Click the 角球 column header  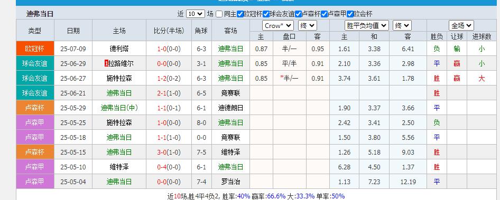coord(201,31)
